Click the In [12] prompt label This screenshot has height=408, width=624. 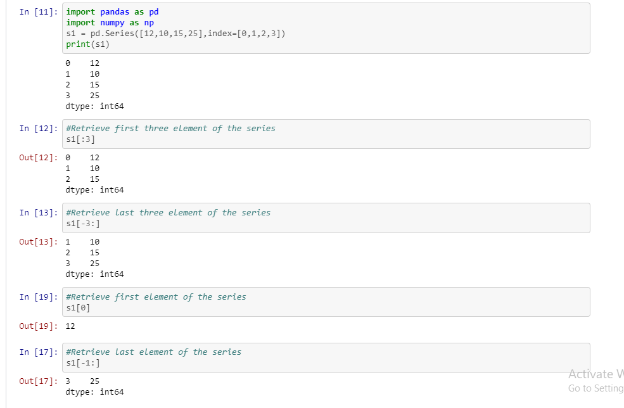39,129
